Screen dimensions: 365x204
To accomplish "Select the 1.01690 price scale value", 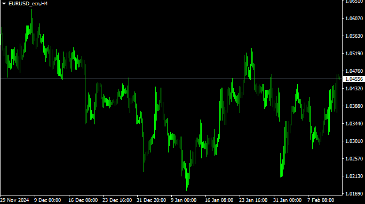I will [354, 194].
